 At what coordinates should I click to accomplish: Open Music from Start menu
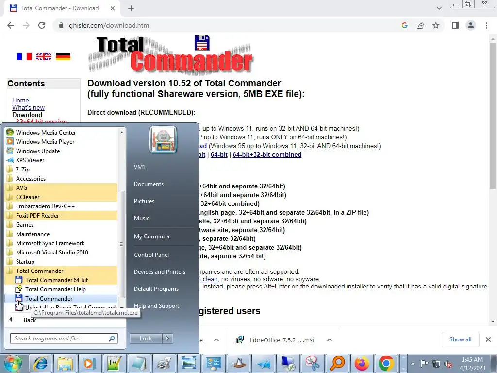point(141,218)
